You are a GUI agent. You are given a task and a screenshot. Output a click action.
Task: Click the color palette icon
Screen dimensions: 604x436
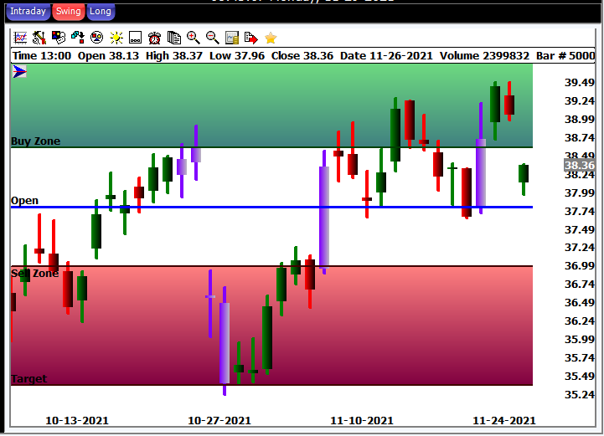(x=58, y=38)
